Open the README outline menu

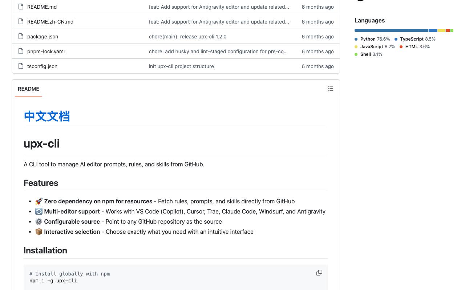[331, 88]
